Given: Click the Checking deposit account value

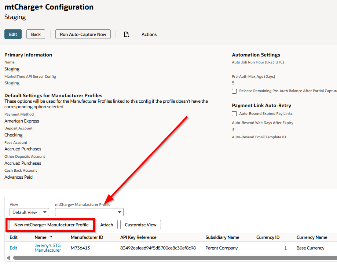Looking at the screenshot, I should click(13, 135).
